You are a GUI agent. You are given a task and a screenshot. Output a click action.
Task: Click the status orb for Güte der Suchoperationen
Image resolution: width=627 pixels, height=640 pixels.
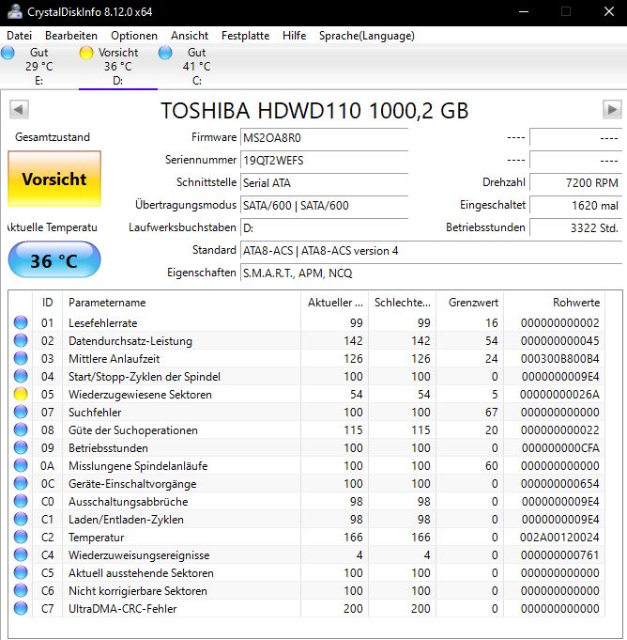pos(21,429)
